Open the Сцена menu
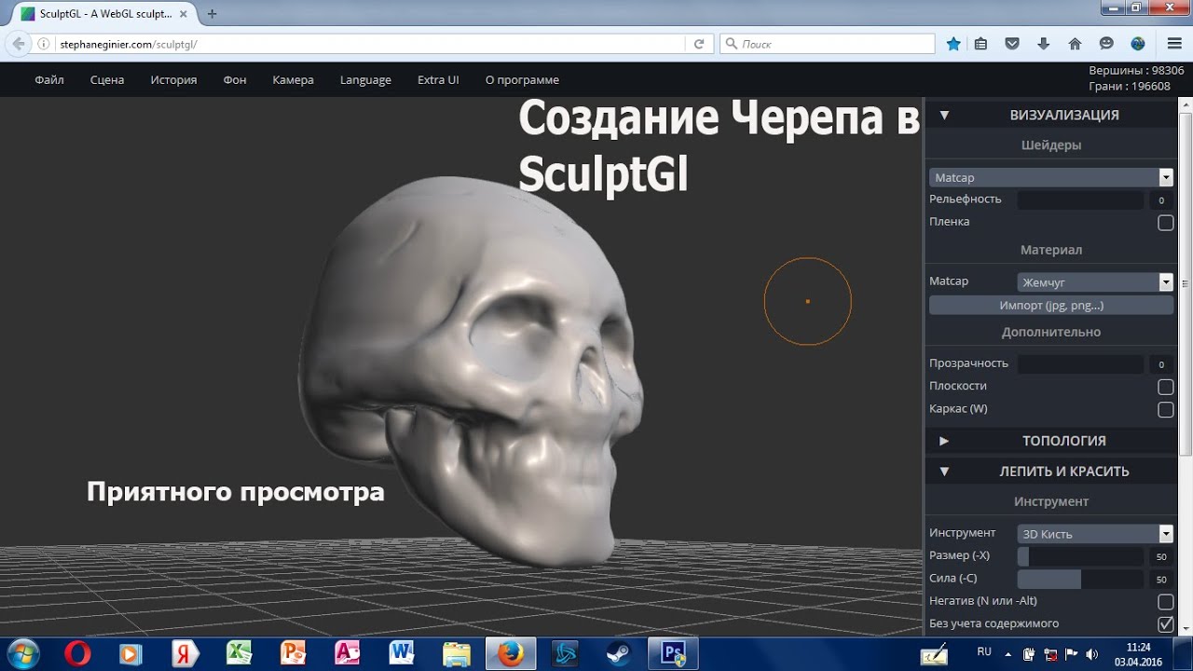Screen dimensions: 1193x671 [107, 80]
